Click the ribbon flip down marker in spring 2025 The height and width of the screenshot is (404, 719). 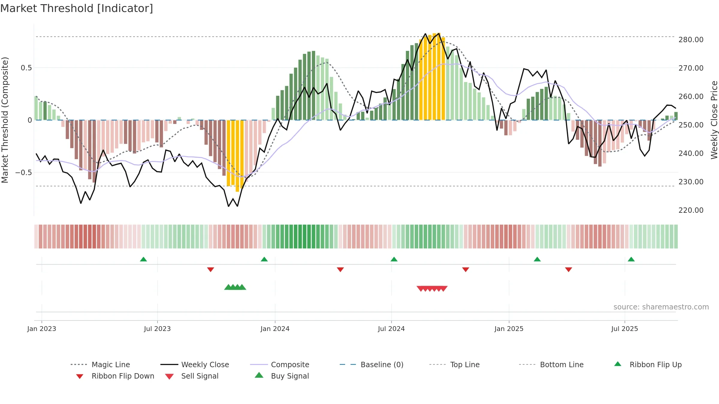tap(569, 270)
